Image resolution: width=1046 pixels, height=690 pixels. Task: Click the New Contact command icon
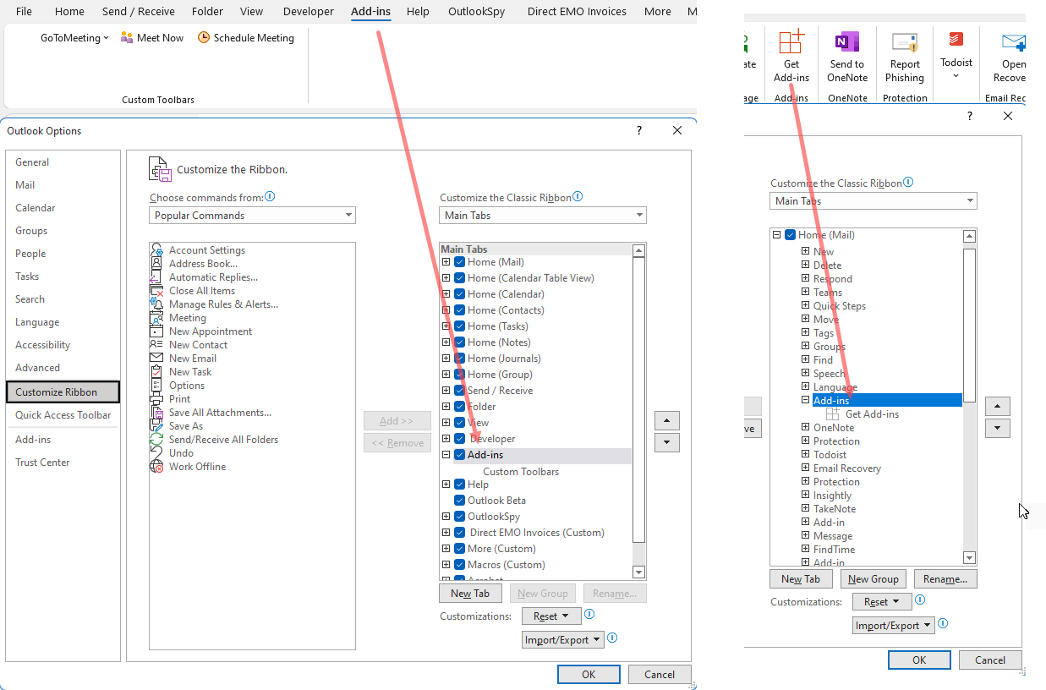(x=156, y=345)
